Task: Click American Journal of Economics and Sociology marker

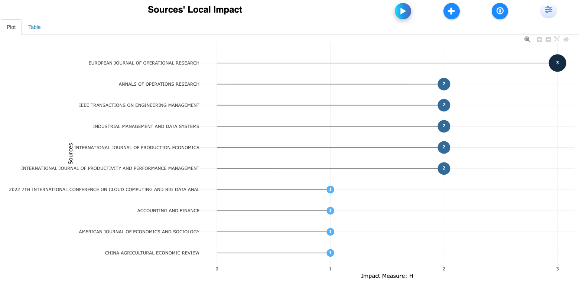Action: tap(330, 232)
